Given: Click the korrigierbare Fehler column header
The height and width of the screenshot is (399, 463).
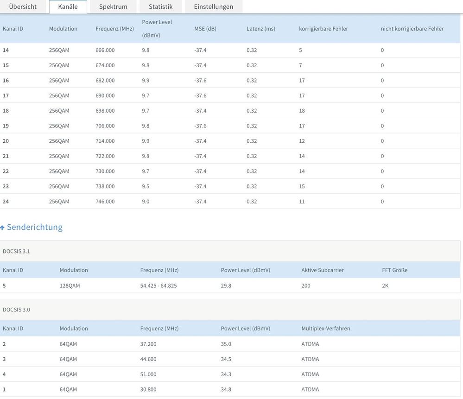Looking at the screenshot, I should click(x=323, y=29).
